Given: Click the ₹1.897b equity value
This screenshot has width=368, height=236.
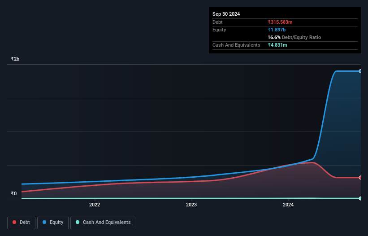Looking at the screenshot, I should tap(277, 30).
